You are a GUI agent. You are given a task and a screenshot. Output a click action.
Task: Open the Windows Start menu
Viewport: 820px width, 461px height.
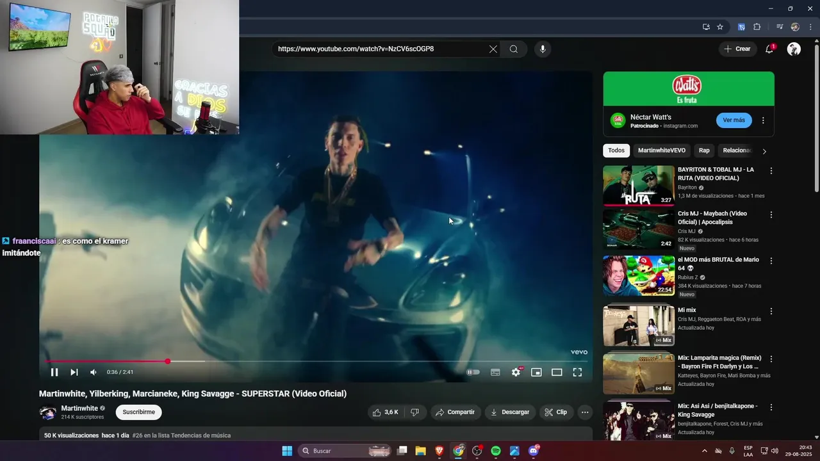click(287, 451)
